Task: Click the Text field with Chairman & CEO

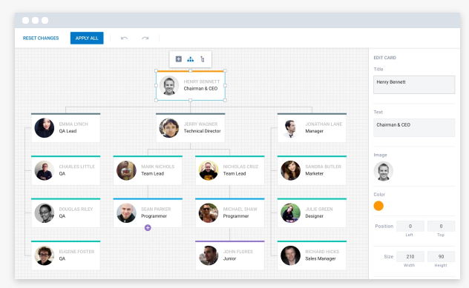Action: [414, 128]
